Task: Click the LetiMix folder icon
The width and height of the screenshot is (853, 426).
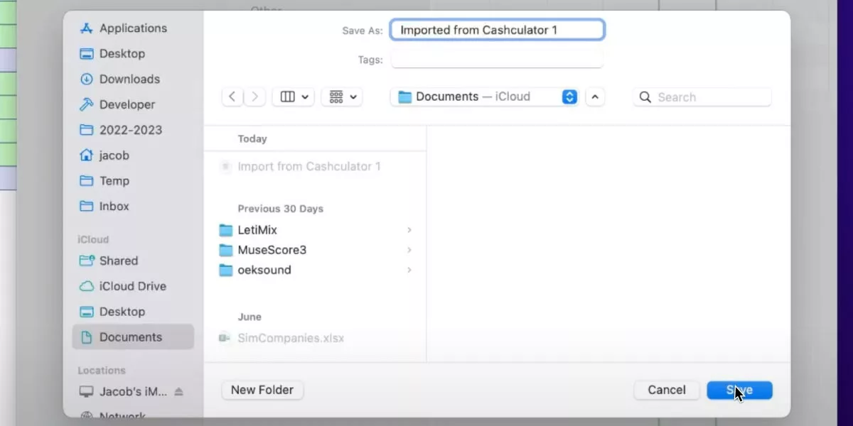Action: pos(226,230)
